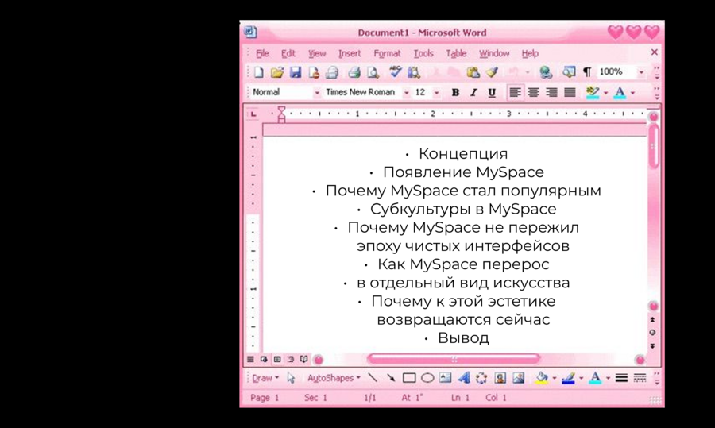Apply Line Color brush in Drawing toolbar
The height and width of the screenshot is (428, 715).
click(568, 378)
